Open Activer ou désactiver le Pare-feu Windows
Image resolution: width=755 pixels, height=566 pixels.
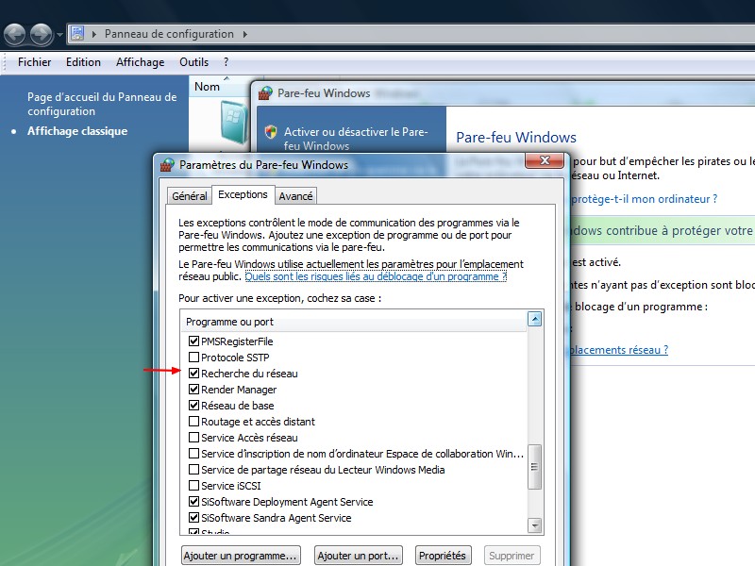pyautogui.click(x=356, y=139)
